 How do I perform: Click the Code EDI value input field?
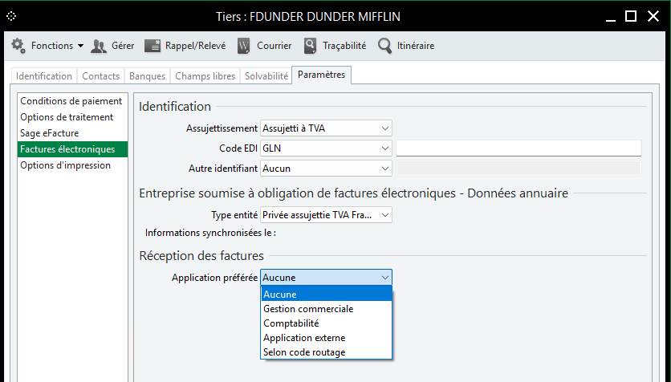coord(518,148)
